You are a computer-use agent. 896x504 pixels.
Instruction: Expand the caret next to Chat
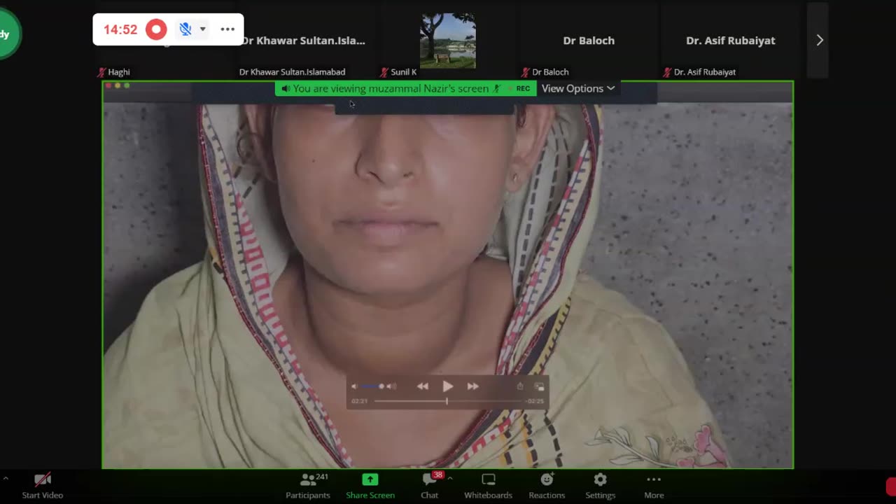tap(450, 479)
